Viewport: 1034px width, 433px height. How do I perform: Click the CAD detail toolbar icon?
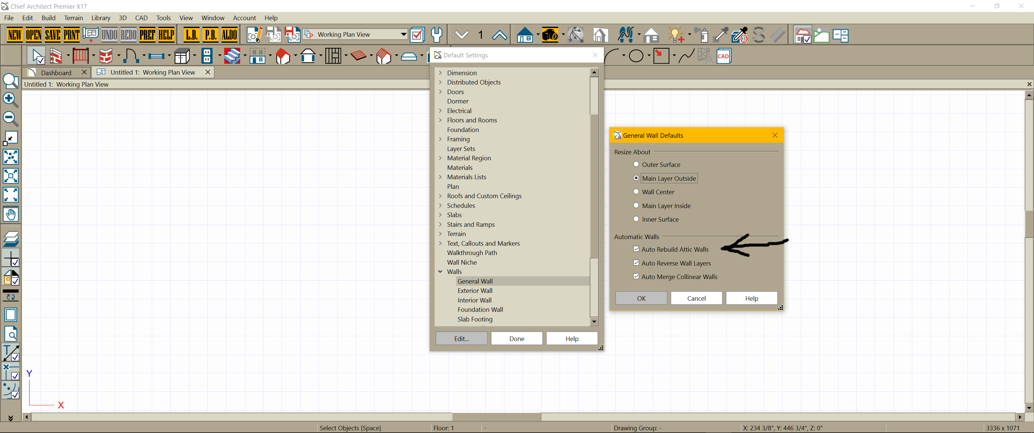click(x=723, y=56)
